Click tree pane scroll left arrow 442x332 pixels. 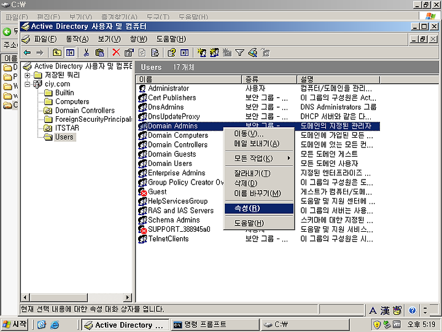point(25,298)
